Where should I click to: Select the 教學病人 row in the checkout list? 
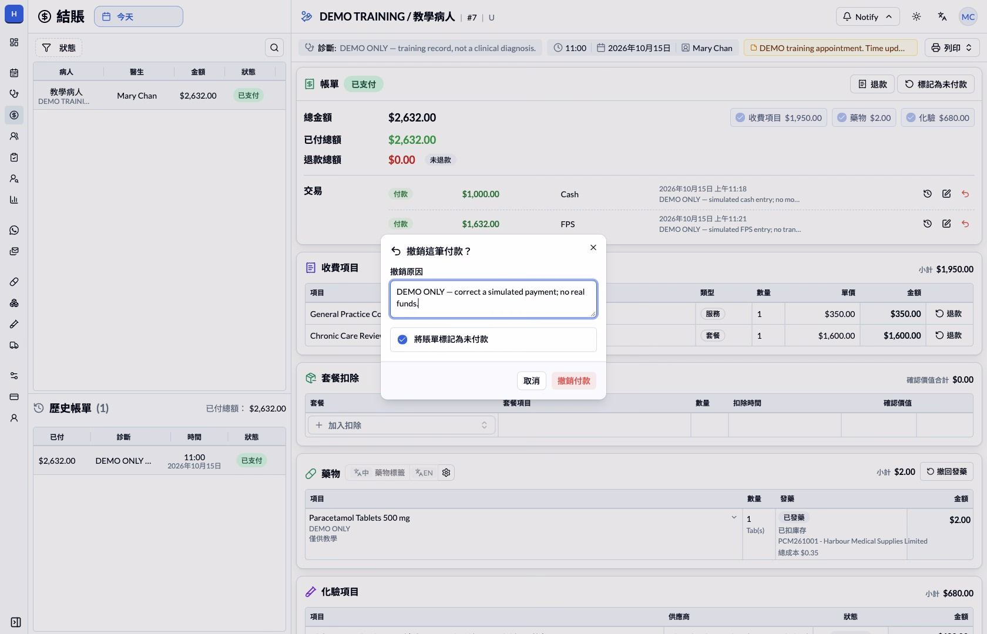tap(159, 96)
